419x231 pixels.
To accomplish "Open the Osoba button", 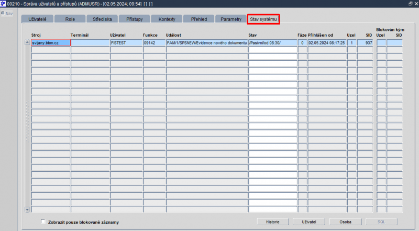I will (345, 222).
